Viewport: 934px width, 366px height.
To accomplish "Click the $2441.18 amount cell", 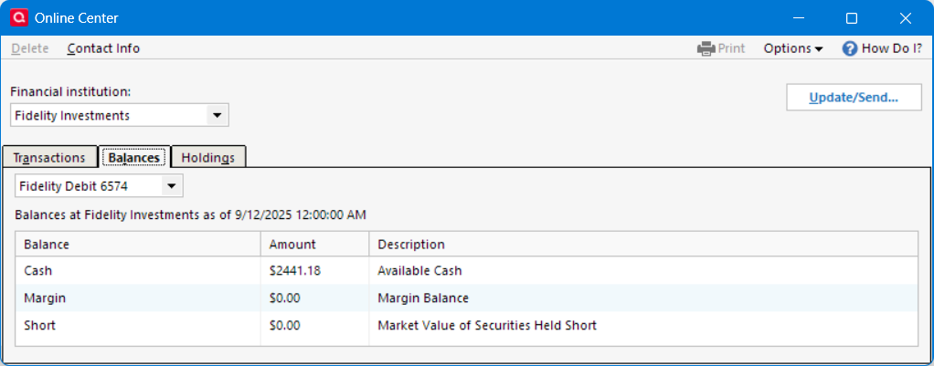I will point(295,271).
